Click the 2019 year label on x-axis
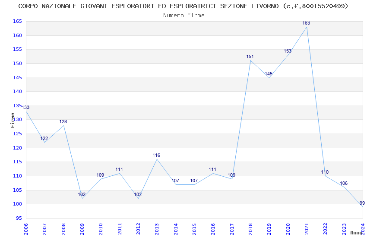The height and width of the screenshot is (237, 367). pyautogui.click(x=269, y=229)
